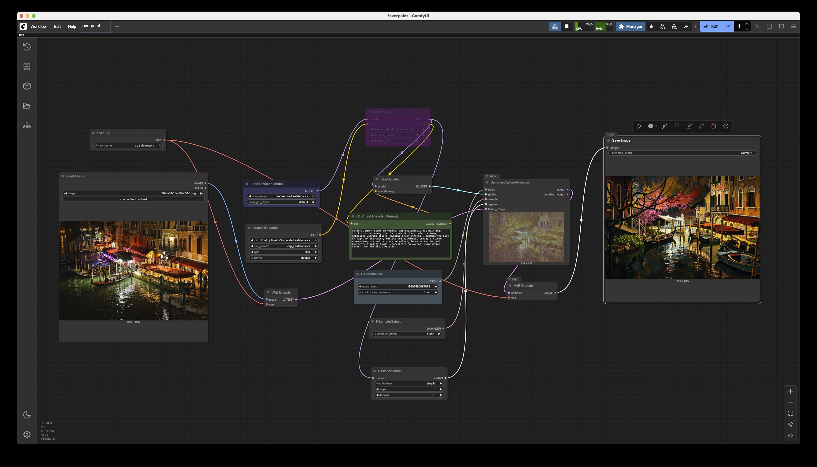Screen dimensions: 817x467
Task: Collapse the Load VAE node dot
Action: coord(93,133)
